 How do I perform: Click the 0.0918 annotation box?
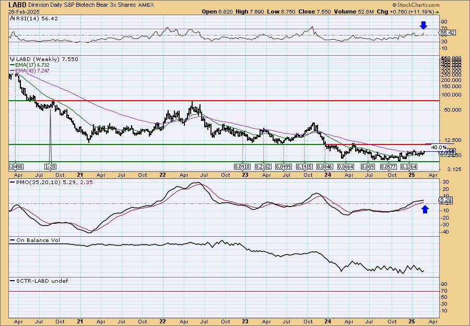coord(242,166)
